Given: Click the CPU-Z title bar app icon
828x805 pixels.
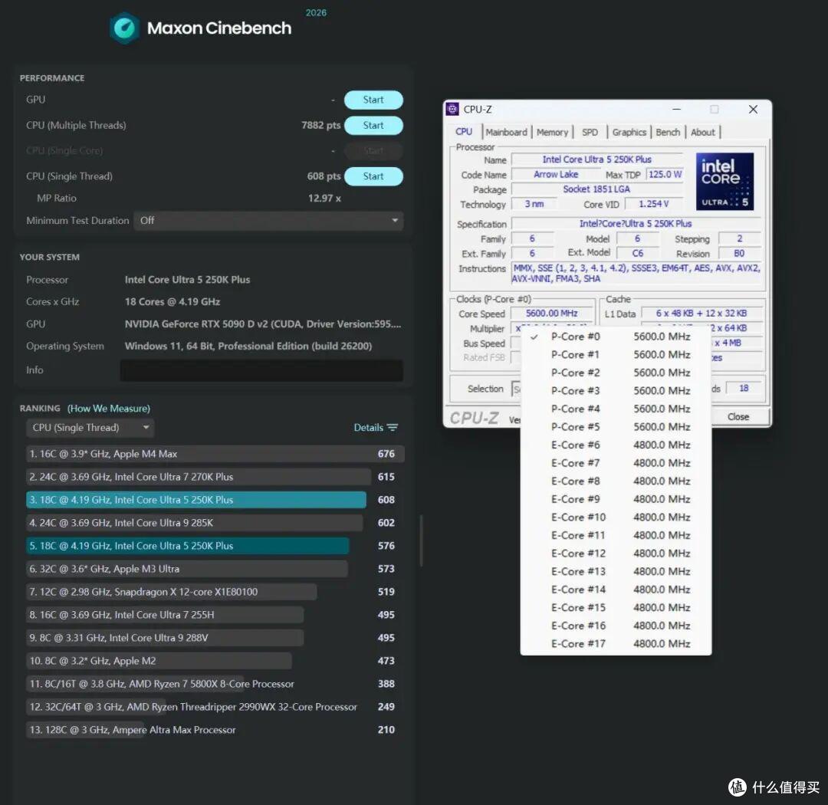Looking at the screenshot, I should click(x=452, y=110).
